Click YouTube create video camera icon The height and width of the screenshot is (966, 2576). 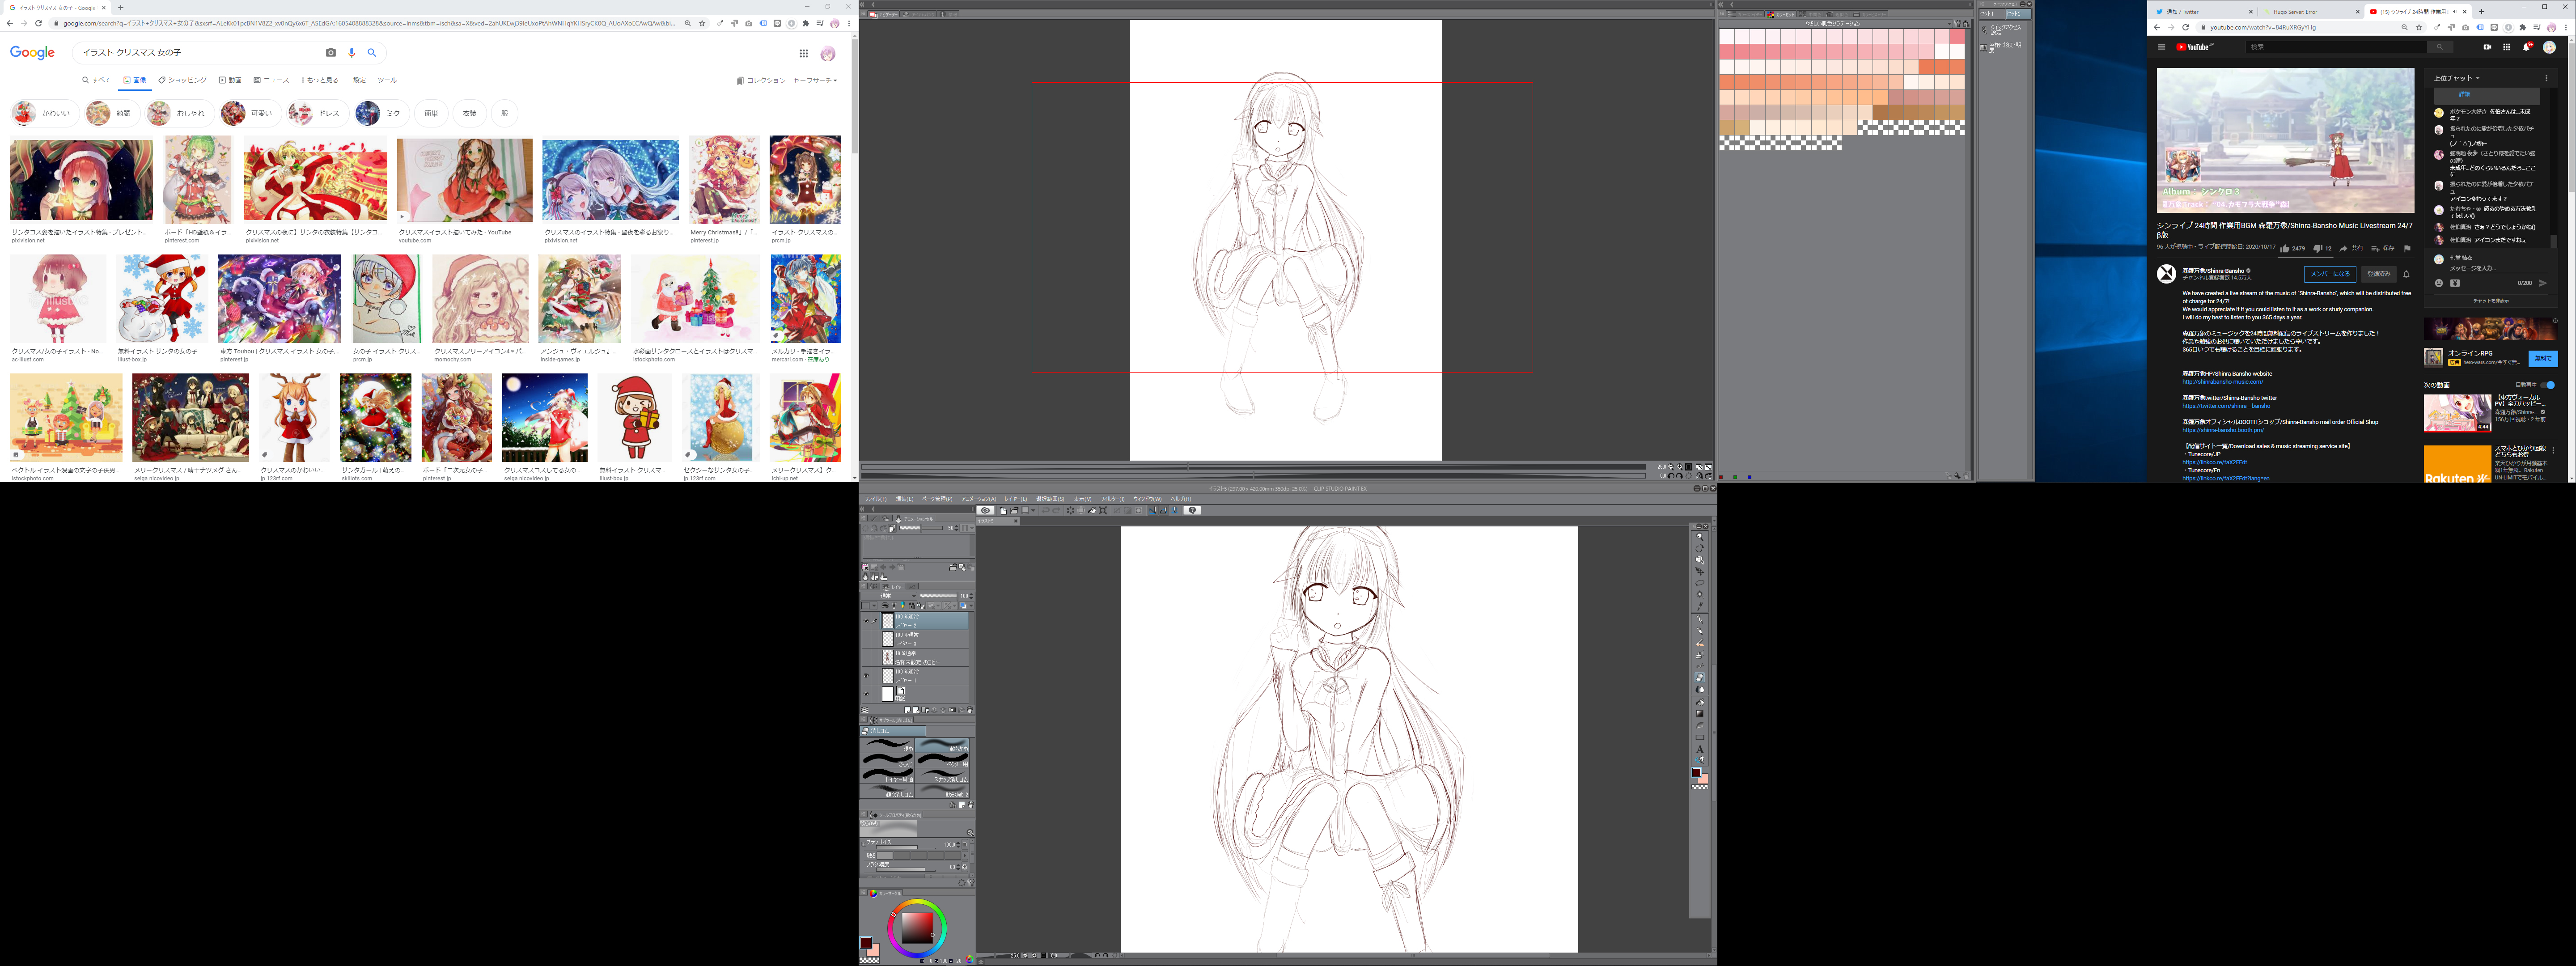click(x=2488, y=47)
